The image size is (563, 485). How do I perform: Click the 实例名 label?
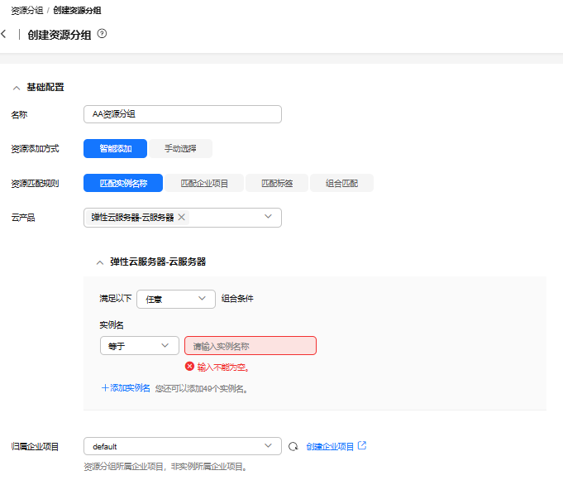[x=112, y=325]
